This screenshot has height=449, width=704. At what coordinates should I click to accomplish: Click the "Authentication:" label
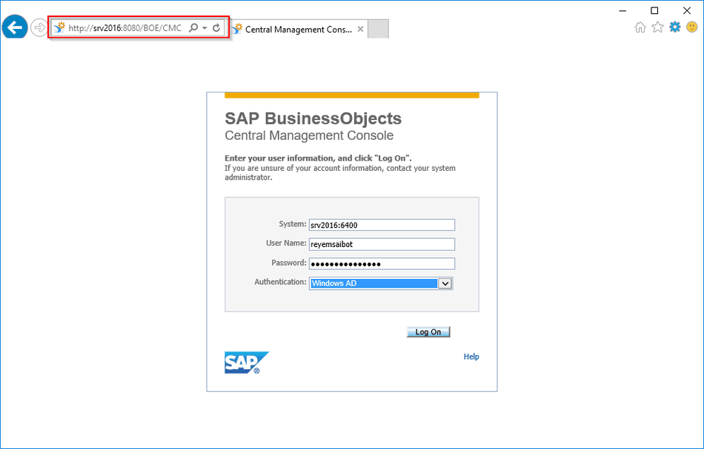pyautogui.click(x=280, y=282)
